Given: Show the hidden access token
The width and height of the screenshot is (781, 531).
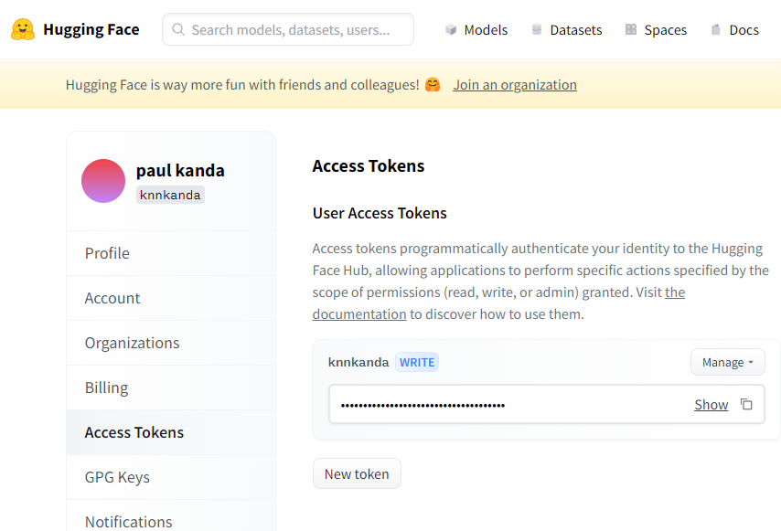Looking at the screenshot, I should 711,404.
